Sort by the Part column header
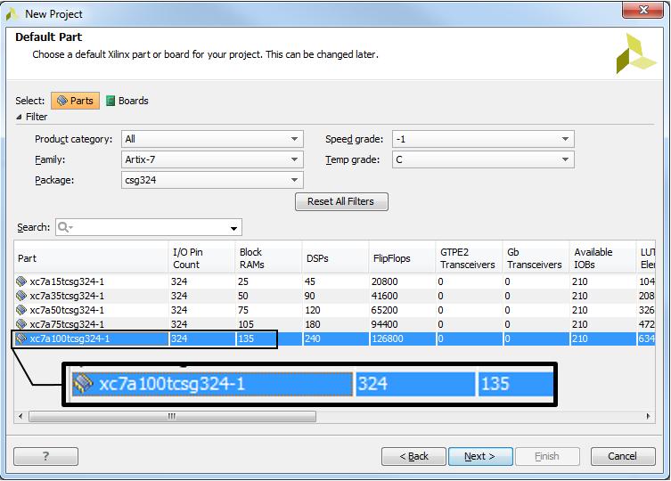Image resolution: width=671 pixels, height=481 pixels. (x=91, y=258)
